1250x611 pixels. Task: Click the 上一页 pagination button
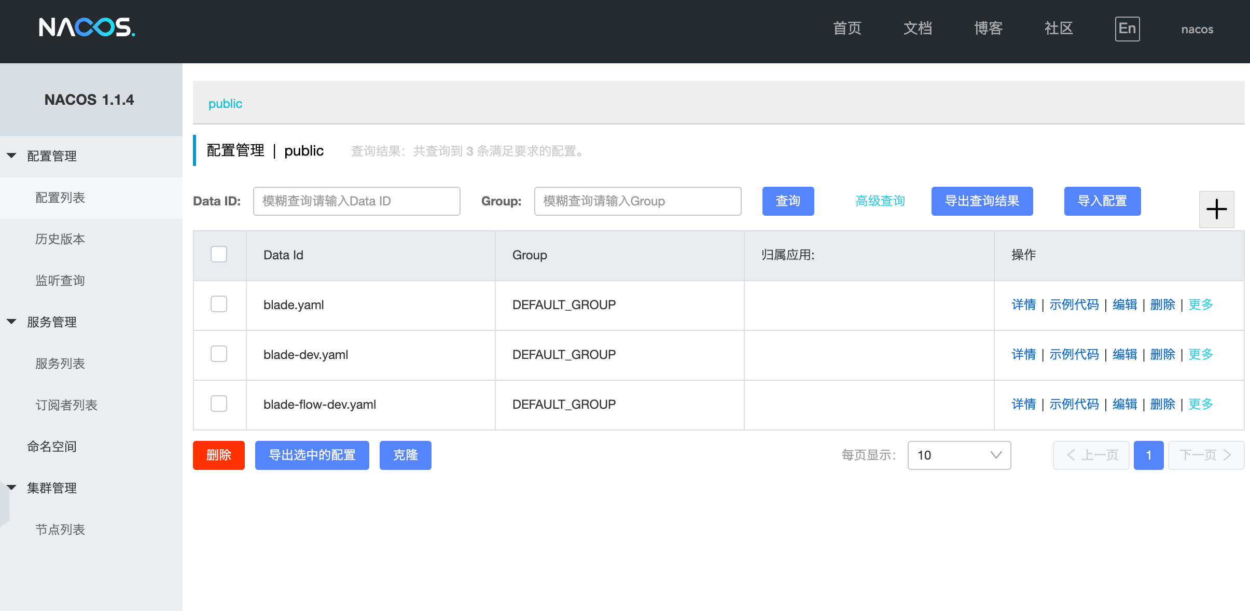click(x=1091, y=455)
